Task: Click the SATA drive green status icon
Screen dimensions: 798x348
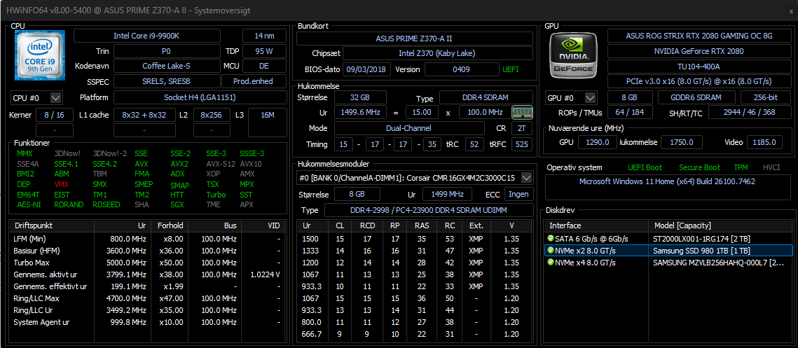Action: [x=551, y=239]
